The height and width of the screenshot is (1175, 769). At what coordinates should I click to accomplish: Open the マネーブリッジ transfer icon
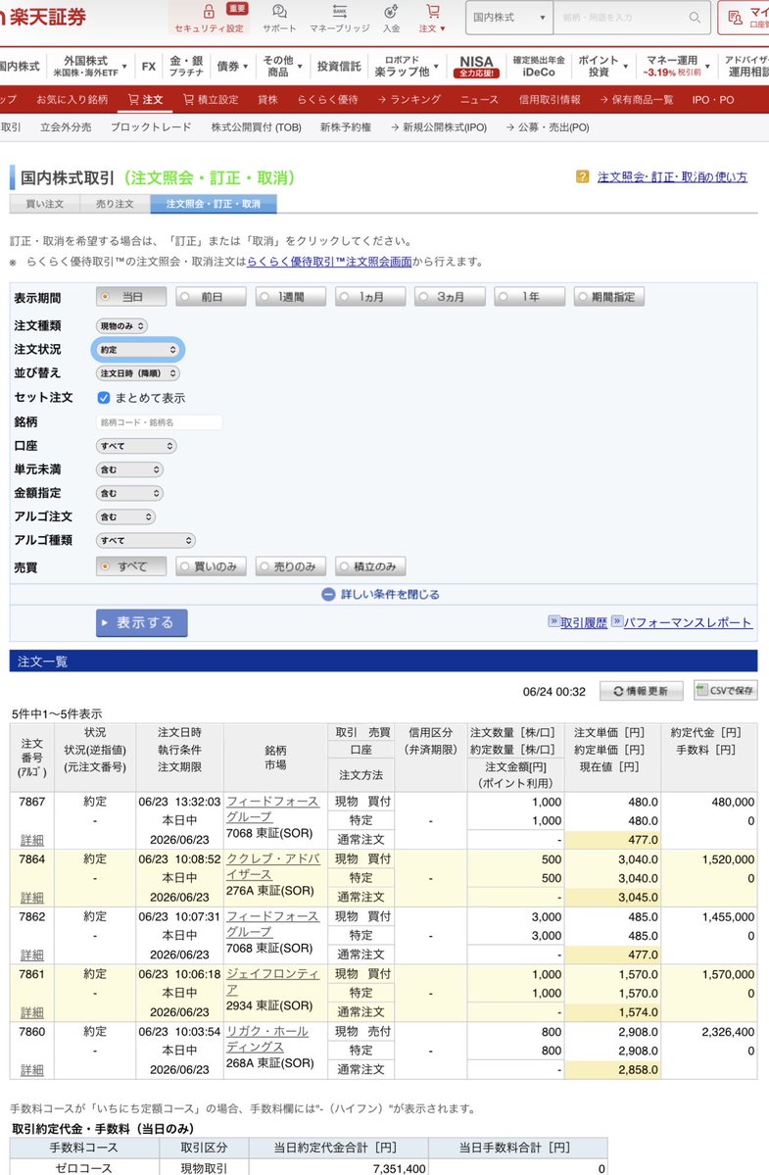[339, 11]
